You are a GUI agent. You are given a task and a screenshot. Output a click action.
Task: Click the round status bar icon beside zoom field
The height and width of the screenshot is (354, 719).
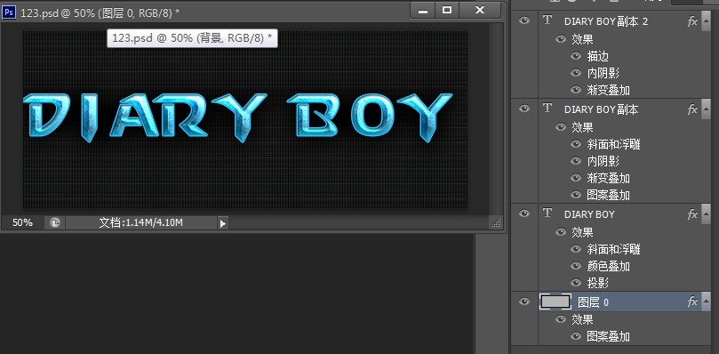[x=54, y=222]
